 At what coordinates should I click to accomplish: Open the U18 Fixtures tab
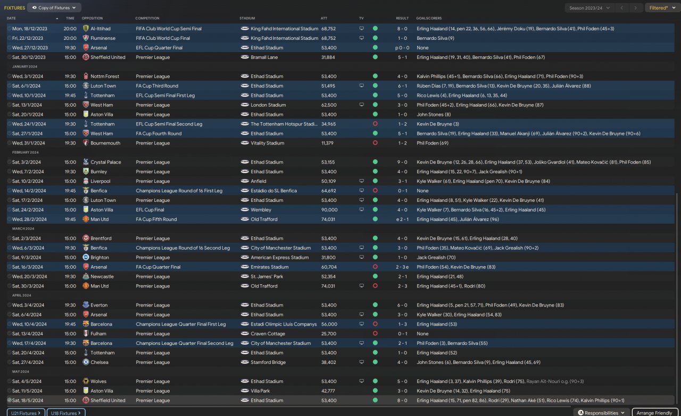(x=66, y=413)
